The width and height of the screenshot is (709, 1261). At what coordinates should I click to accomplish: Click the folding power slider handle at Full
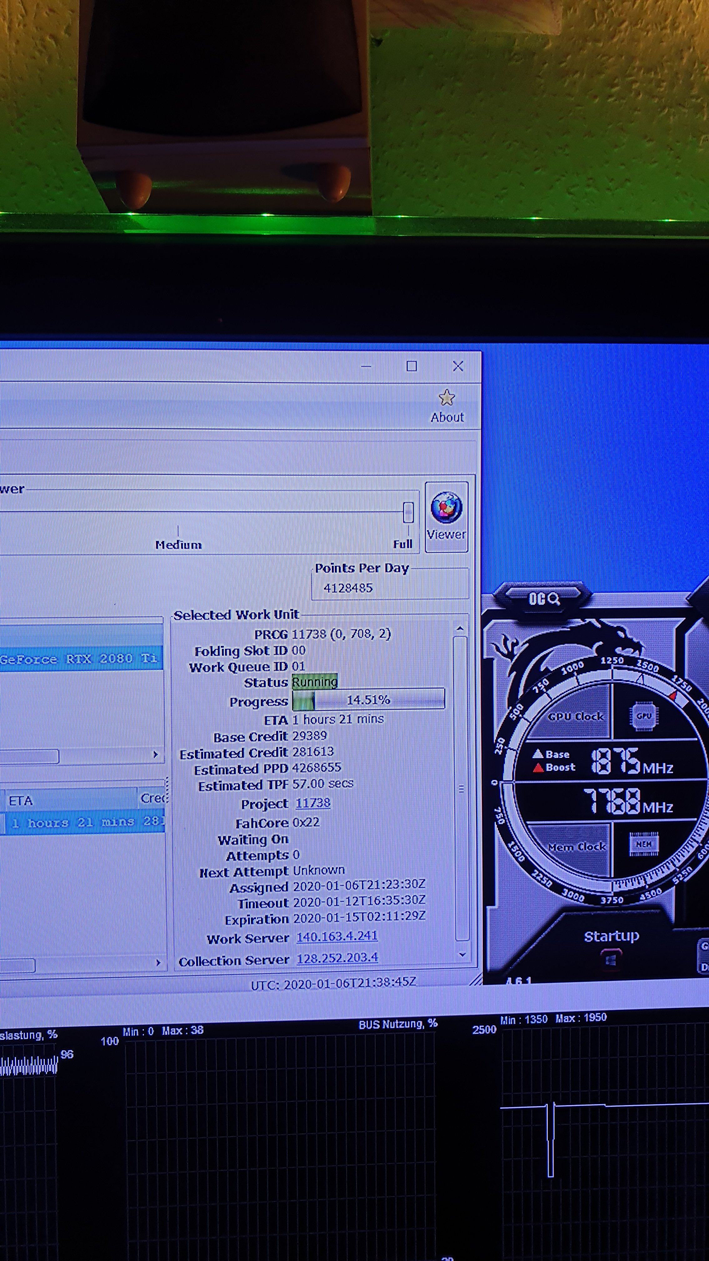click(x=408, y=513)
